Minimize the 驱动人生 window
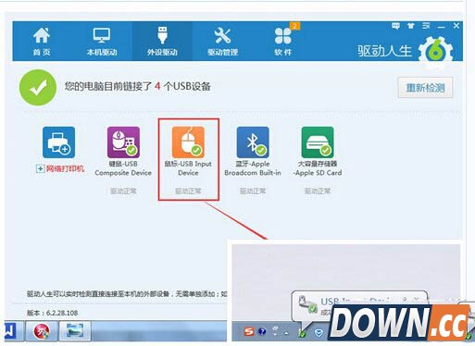Viewport: 475px width, 346px height. click(442, 27)
